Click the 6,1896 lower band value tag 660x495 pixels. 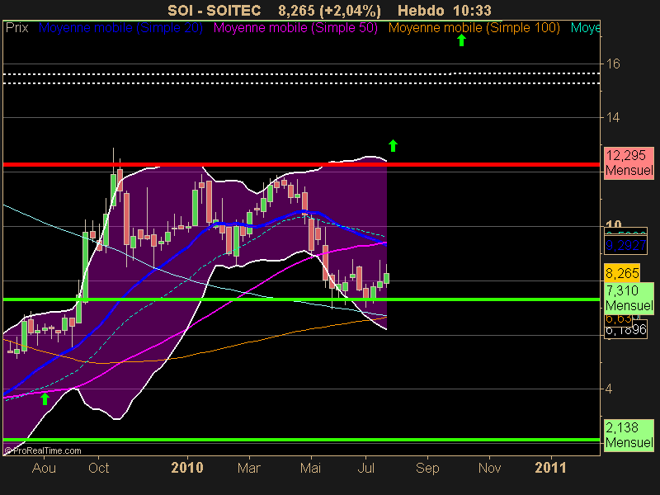625,329
